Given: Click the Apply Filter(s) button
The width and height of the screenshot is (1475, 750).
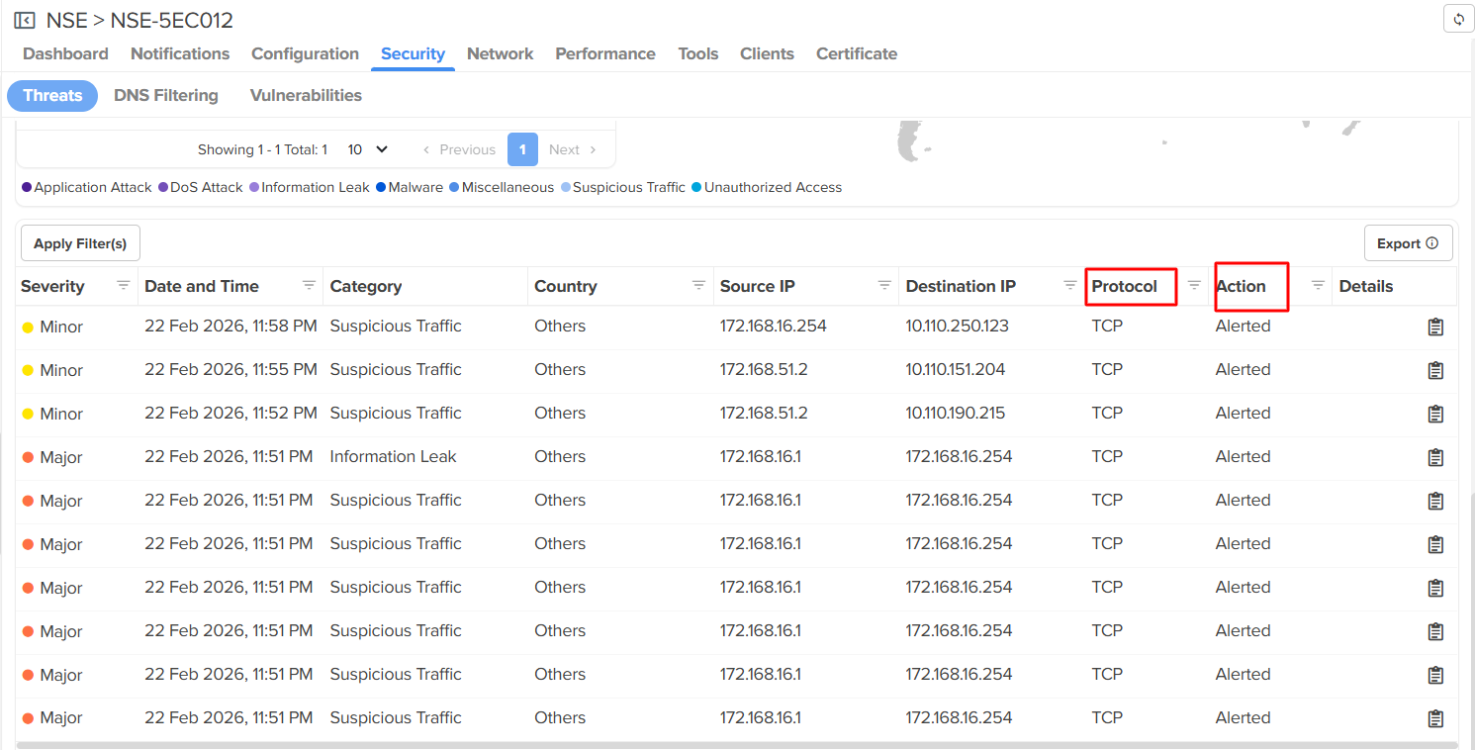Looking at the screenshot, I should pos(80,243).
